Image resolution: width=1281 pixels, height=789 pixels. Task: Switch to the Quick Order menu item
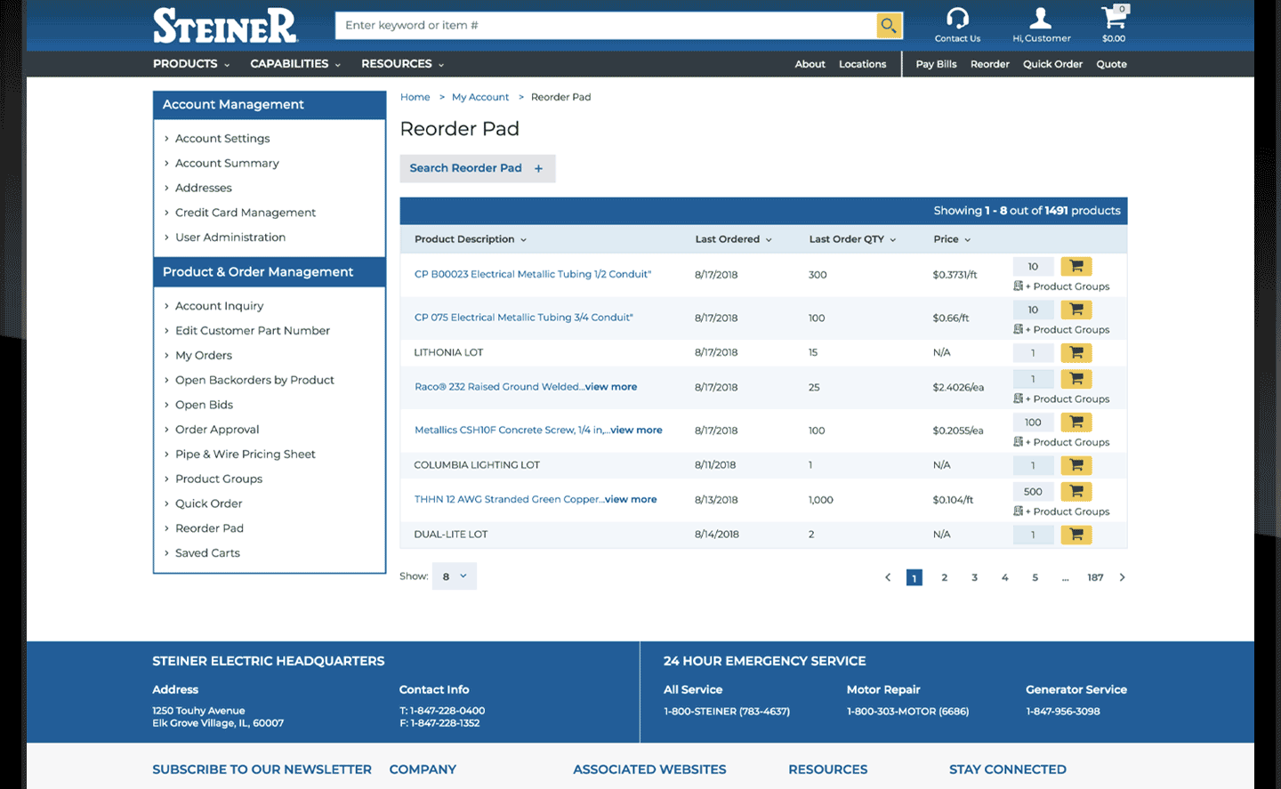1052,63
